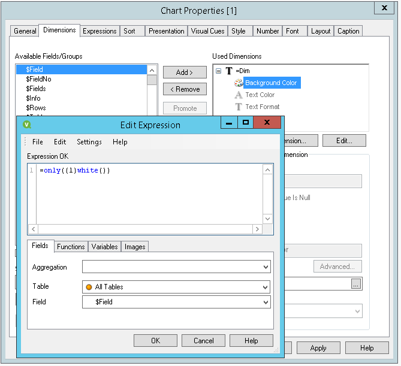The width and height of the screenshot is (401, 366).
Task: Switch to the Visual Cues tab
Action: pos(207,31)
